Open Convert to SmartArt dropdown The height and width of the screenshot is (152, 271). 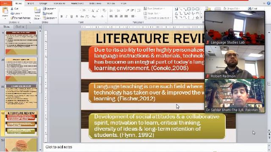pyautogui.click(x=157, y=18)
